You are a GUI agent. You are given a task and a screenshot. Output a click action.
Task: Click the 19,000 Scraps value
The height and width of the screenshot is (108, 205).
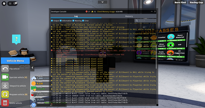pos(40,100)
